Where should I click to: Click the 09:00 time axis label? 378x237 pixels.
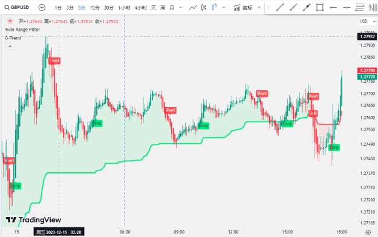[179, 232]
